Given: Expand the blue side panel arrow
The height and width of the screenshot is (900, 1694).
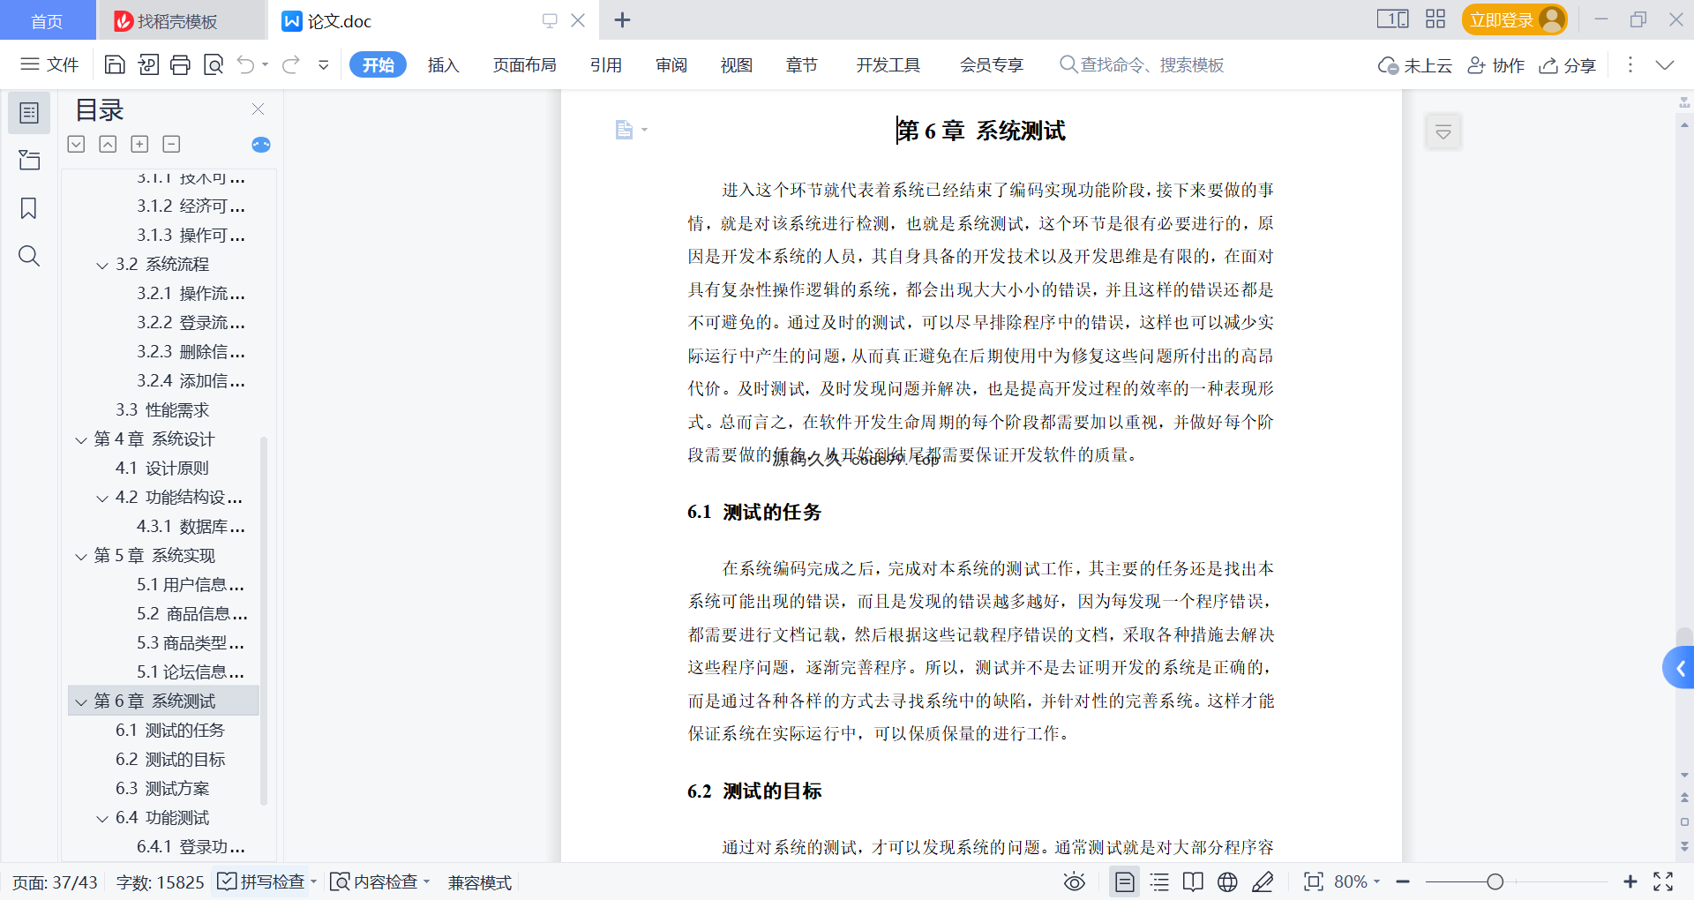Looking at the screenshot, I should pos(1679,668).
